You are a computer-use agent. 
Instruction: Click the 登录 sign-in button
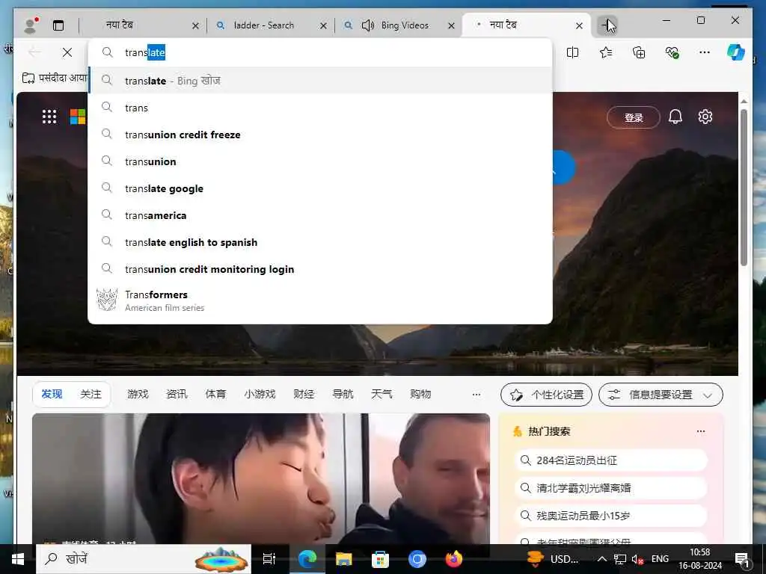pos(633,117)
